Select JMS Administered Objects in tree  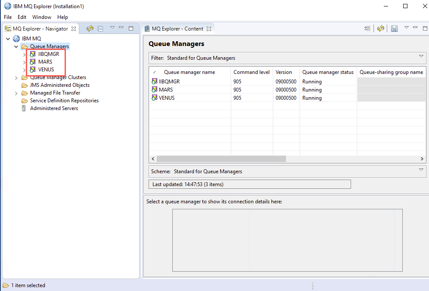tap(59, 85)
